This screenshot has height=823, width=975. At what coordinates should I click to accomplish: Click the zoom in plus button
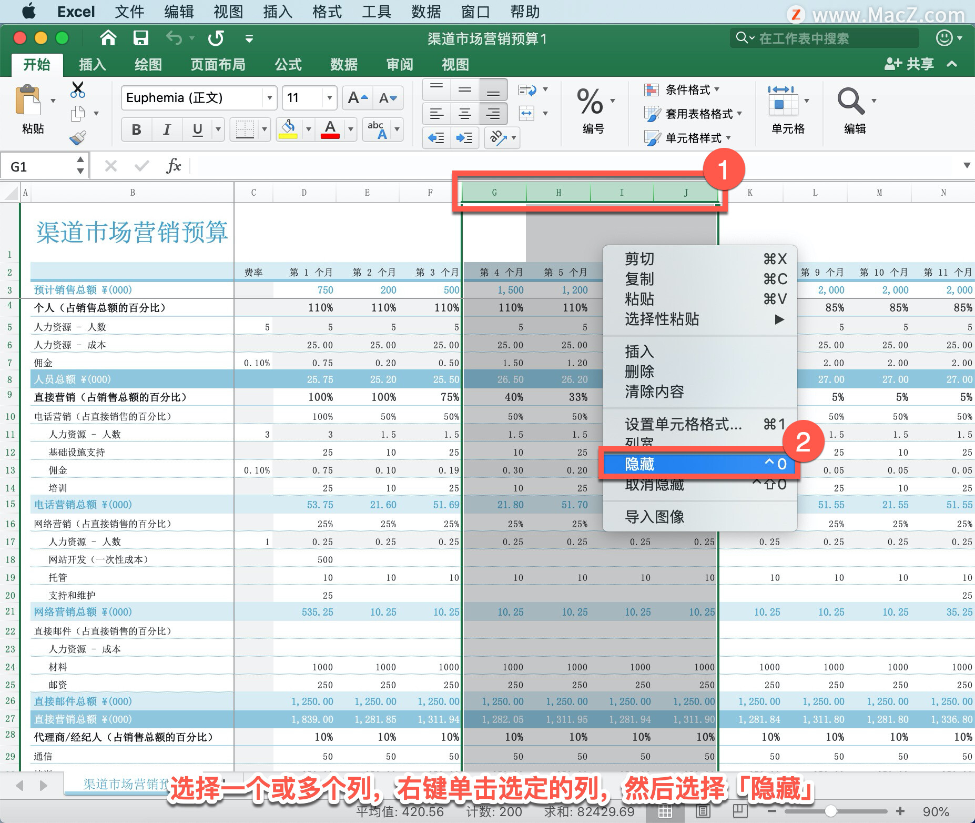(900, 811)
